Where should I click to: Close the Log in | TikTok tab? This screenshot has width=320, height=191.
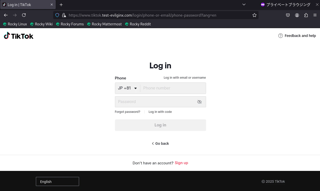[52, 5]
